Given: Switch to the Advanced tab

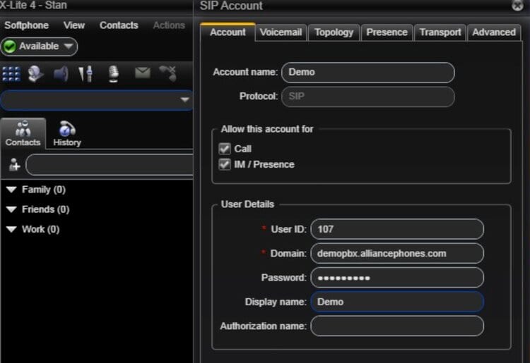Looking at the screenshot, I should click(494, 32).
